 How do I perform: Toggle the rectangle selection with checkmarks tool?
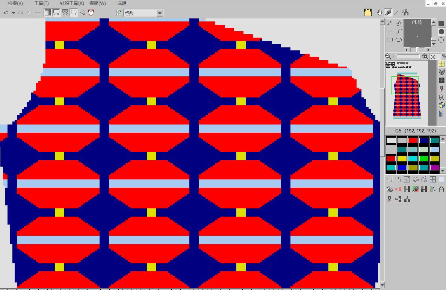[56, 12]
